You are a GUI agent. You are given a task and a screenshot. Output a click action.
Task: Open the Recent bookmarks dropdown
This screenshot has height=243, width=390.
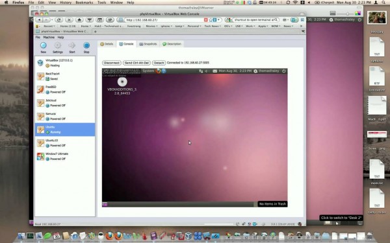pyautogui.click(x=49, y=26)
